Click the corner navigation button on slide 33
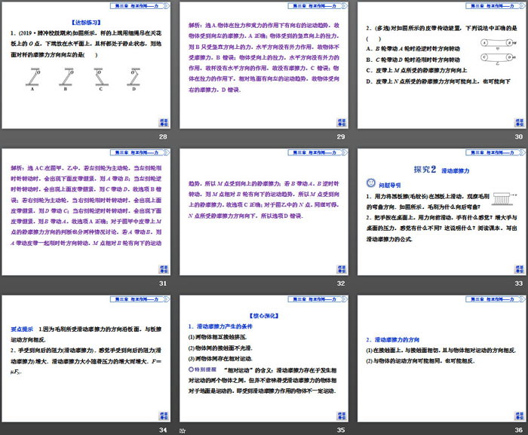This screenshot has width=528, height=435. point(517,269)
